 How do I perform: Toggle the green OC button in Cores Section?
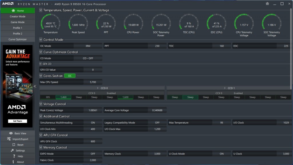click(x=70, y=76)
